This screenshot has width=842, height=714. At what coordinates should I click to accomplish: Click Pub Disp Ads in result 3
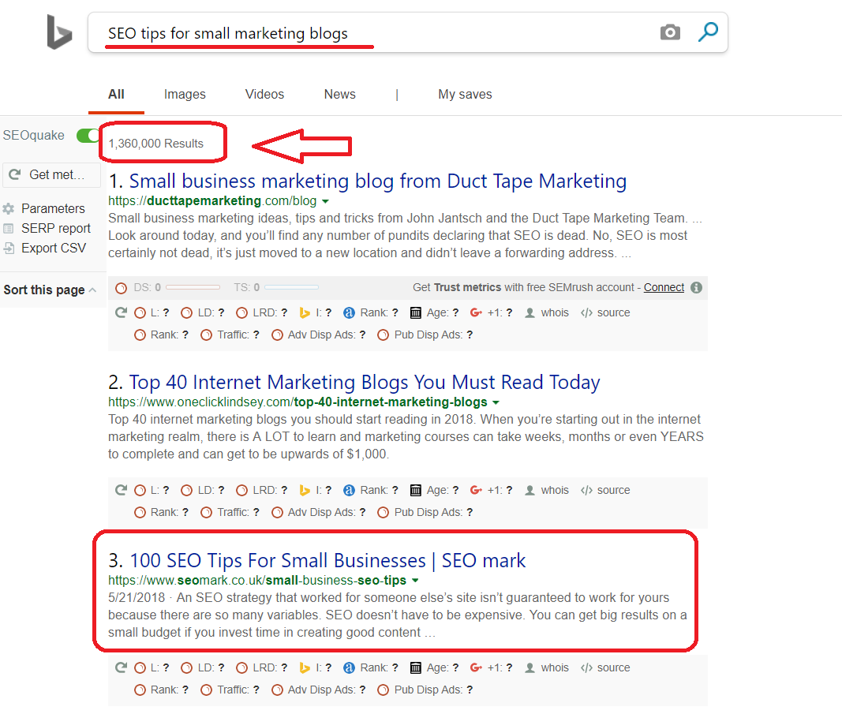coord(425,690)
